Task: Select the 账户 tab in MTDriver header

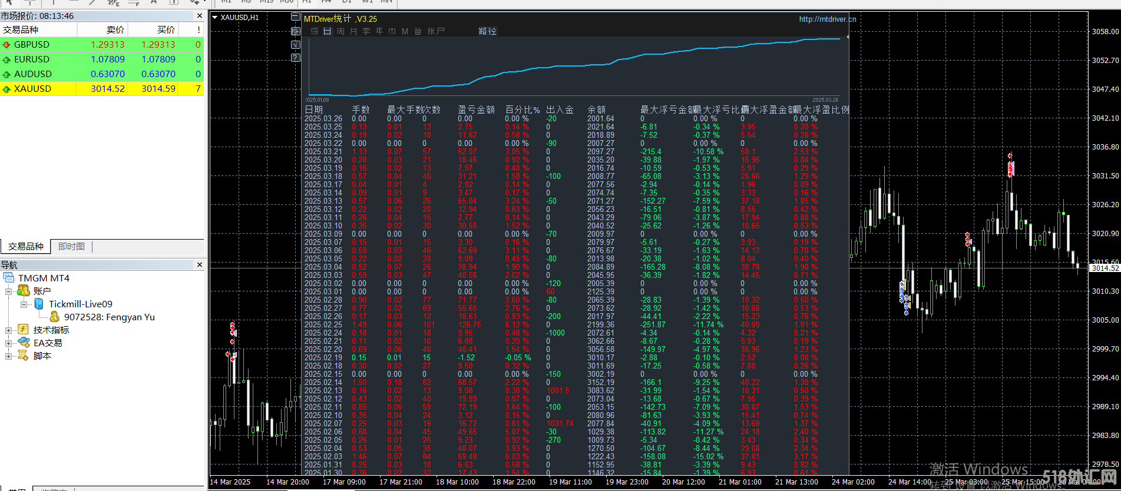Action: click(436, 31)
